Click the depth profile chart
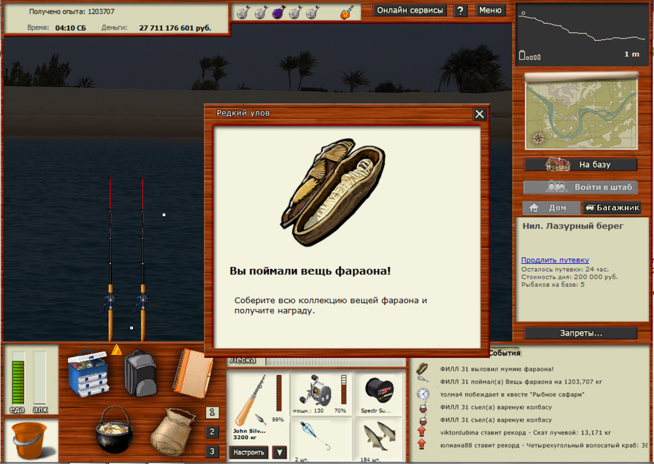 [583, 34]
